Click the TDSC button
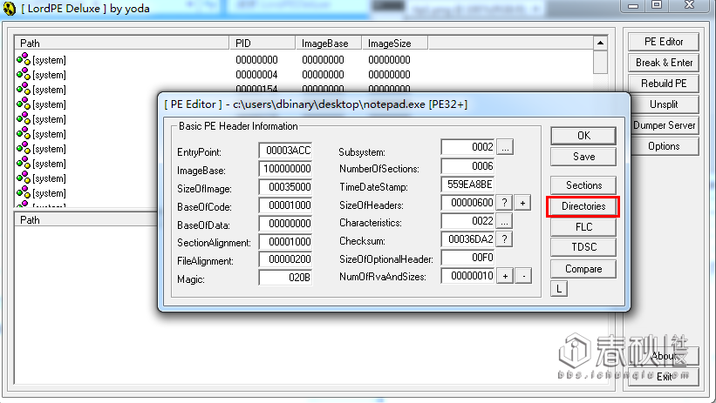 583,247
